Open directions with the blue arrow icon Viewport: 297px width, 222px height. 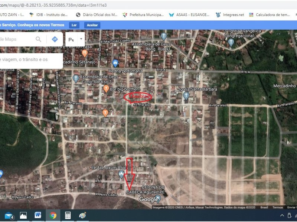pyautogui.click(x=55, y=39)
